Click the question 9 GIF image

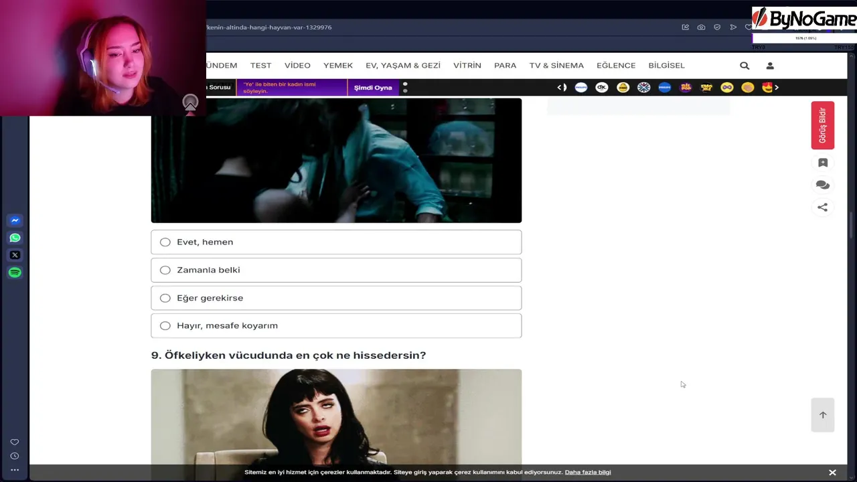coord(336,417)
